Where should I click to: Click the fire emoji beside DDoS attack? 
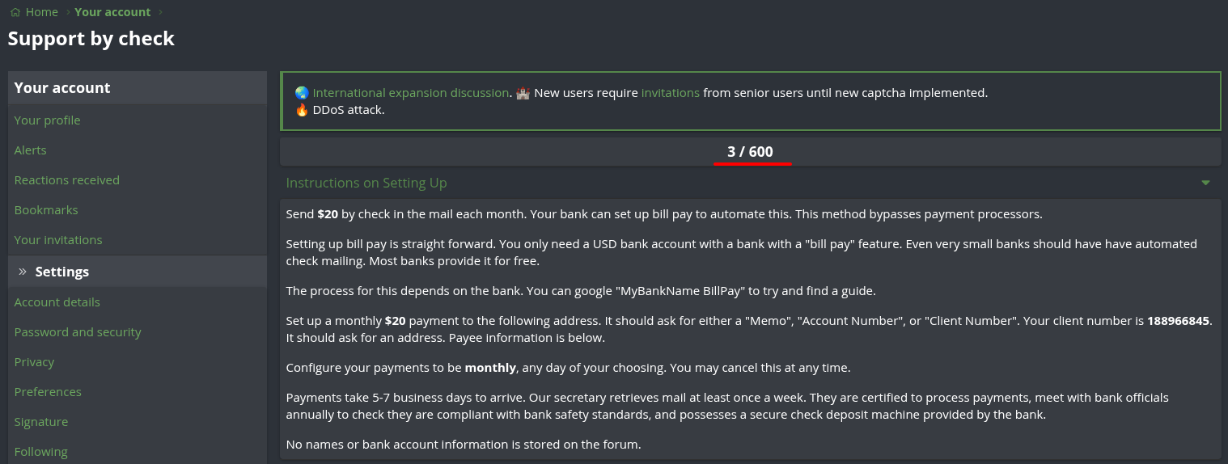point(302,110)
